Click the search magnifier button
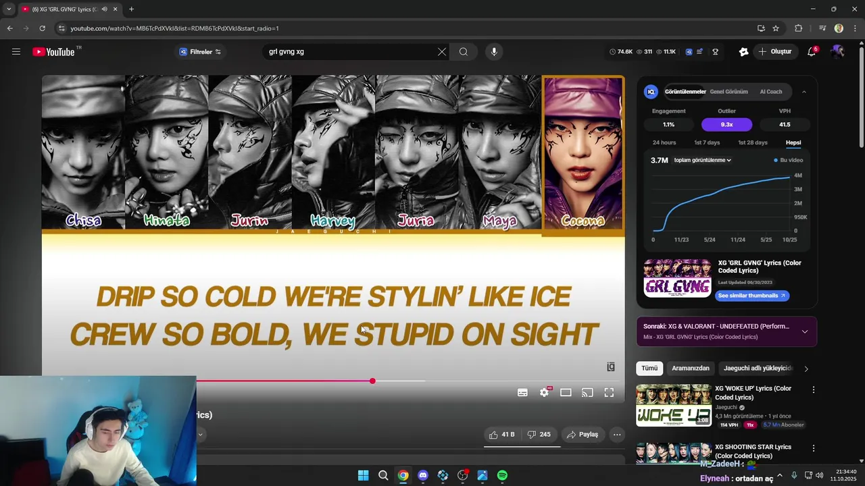This screenshot has height=486, width=865. (x=464, y=52)
